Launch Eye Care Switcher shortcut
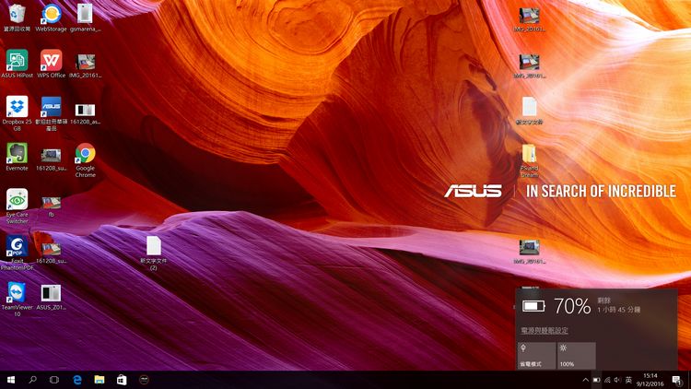The width and height of the screenshot is (691, 389). (x=17, y=206)
